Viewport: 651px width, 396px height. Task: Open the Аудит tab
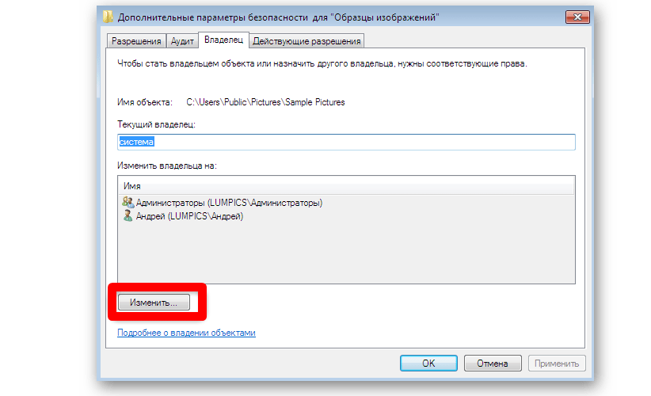pos(182,41)
